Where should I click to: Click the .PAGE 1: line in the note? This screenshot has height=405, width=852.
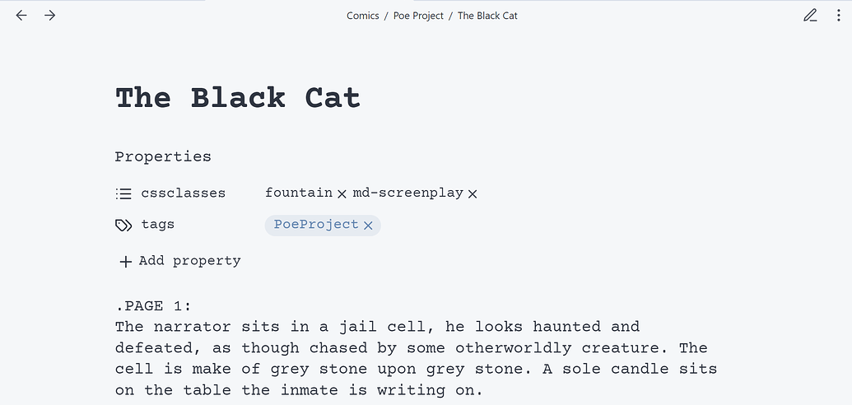click(x=153, y=306)
